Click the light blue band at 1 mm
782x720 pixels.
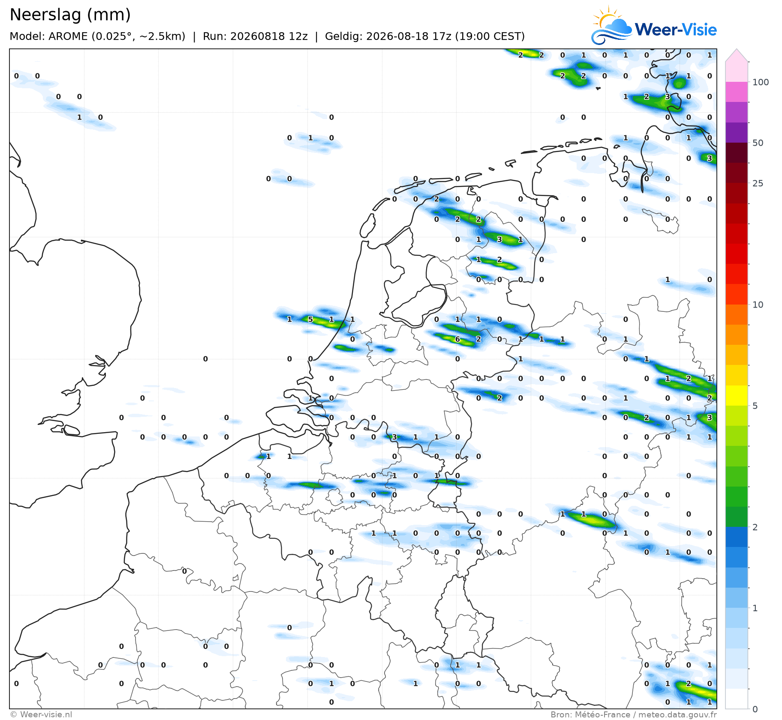737,618
